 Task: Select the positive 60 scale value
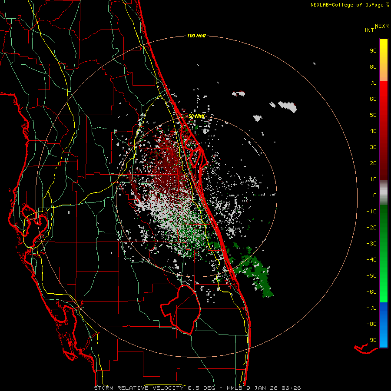[373, 99]
